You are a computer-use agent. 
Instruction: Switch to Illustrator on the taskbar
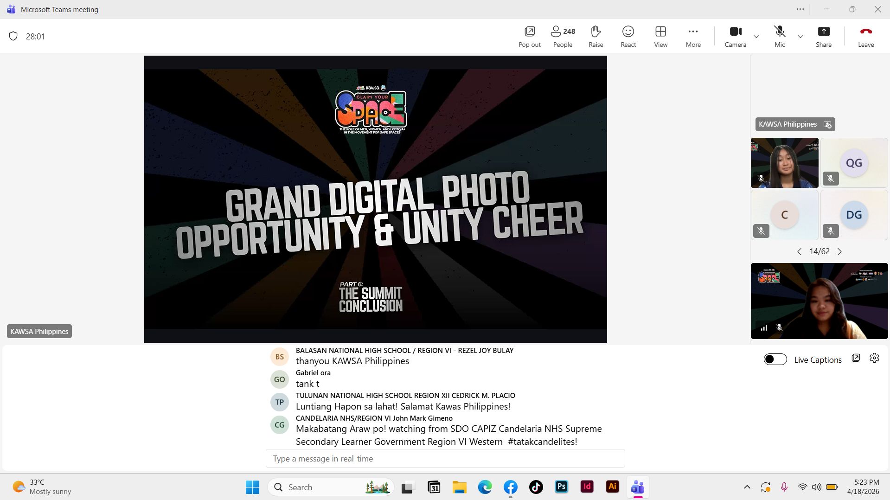(x=612, y=487)
